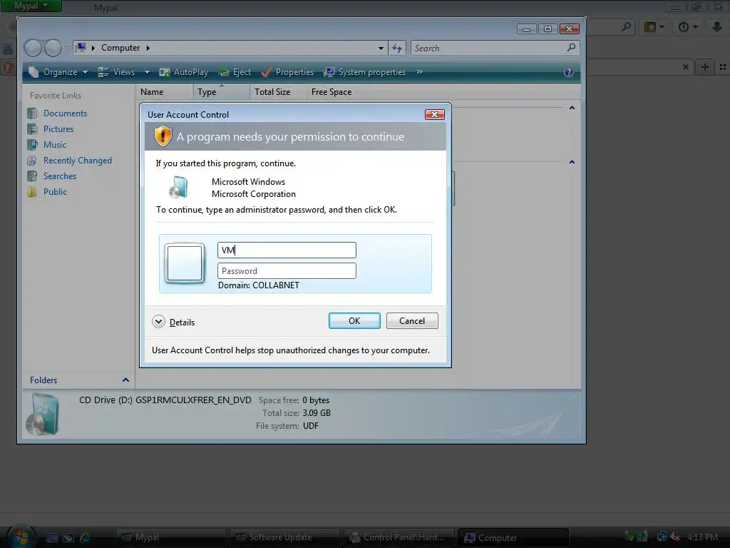Click the Explorer back button

tap(33, 48)
